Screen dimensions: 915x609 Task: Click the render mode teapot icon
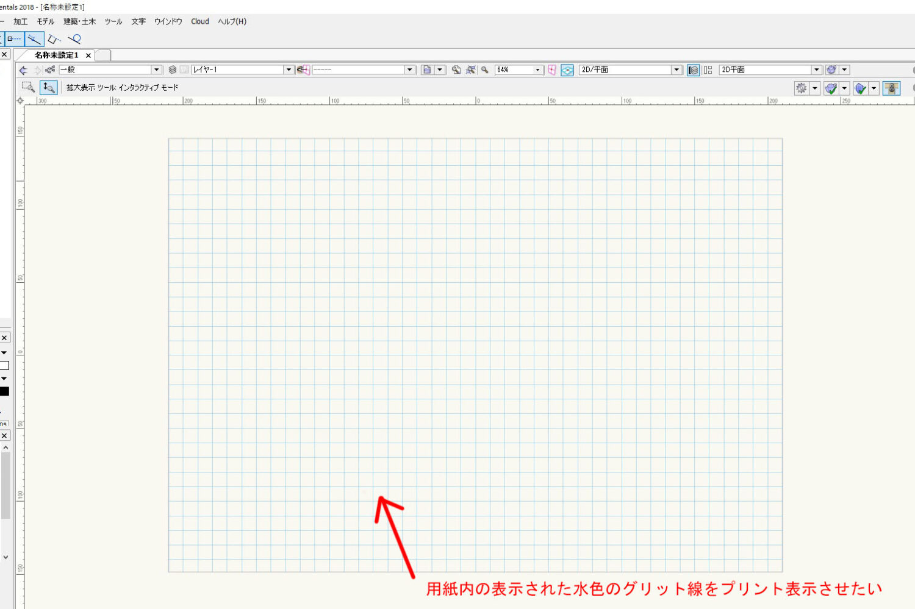pyautogui.click(x=831, y=70)
